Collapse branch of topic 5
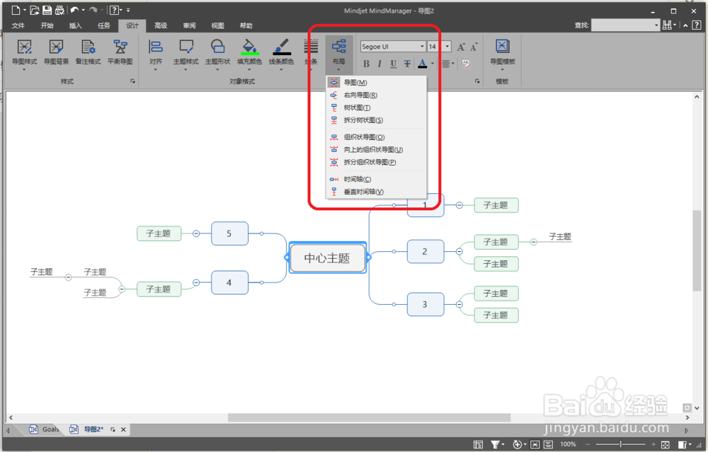The width and height of the screenshot is (708, 452). (196, 233)
